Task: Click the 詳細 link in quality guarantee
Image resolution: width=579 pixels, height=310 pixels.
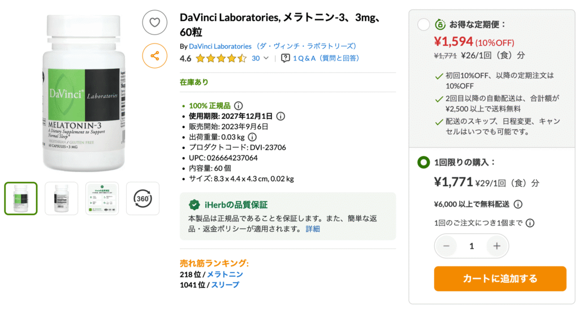Action: pos(313,229)
